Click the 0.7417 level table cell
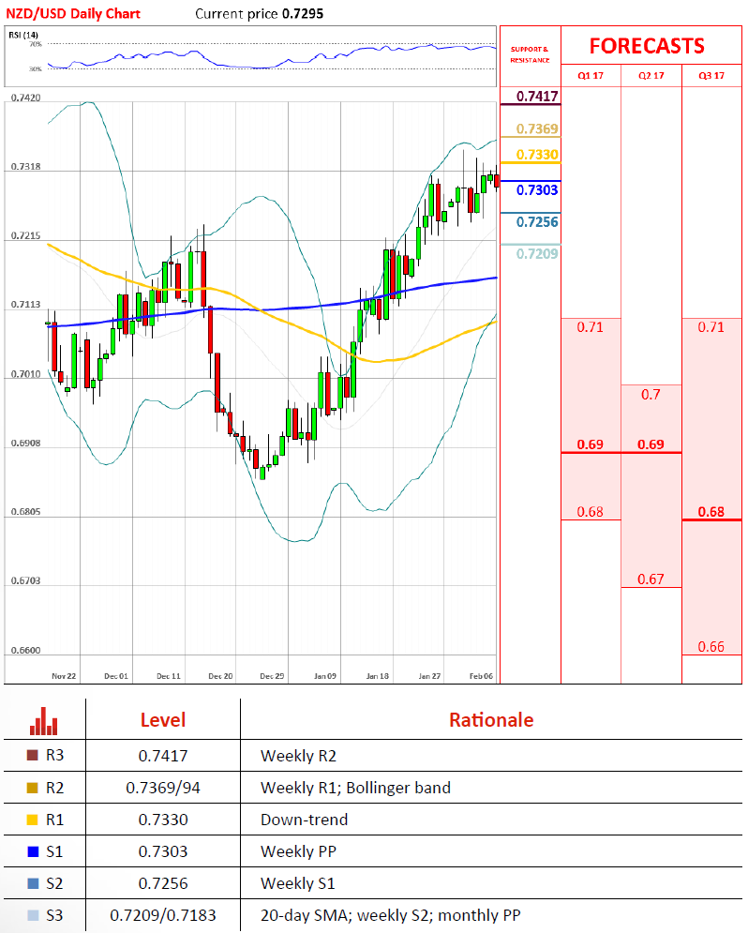This screenshot has height=933, width=748. point(163,756)
